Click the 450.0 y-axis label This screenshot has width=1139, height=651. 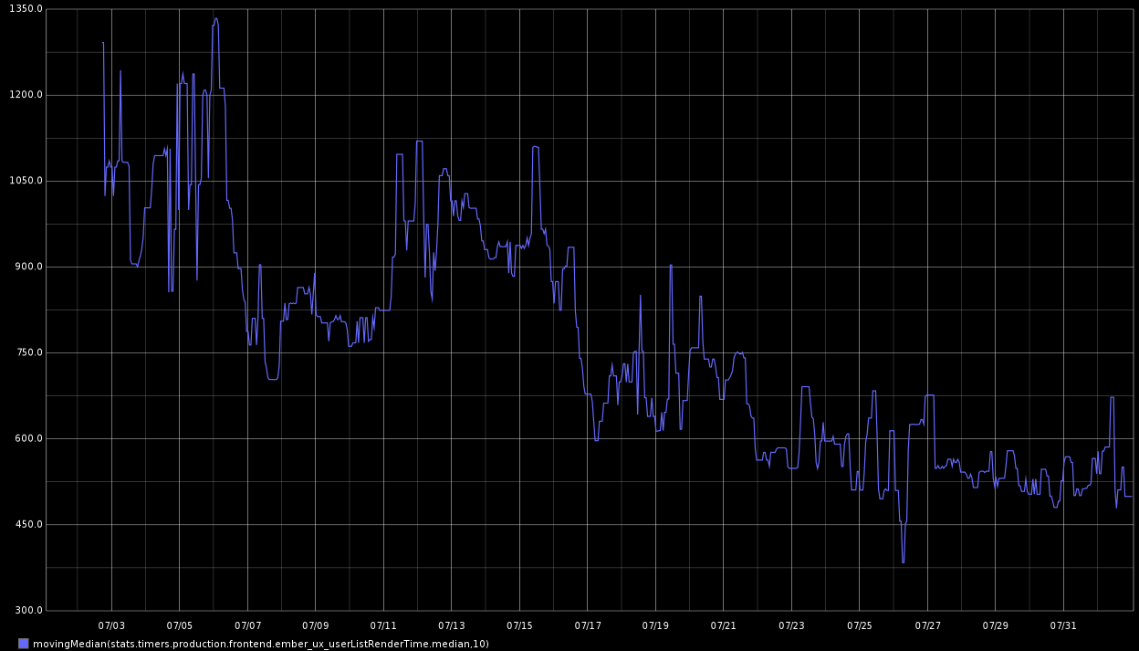[26, 524]
